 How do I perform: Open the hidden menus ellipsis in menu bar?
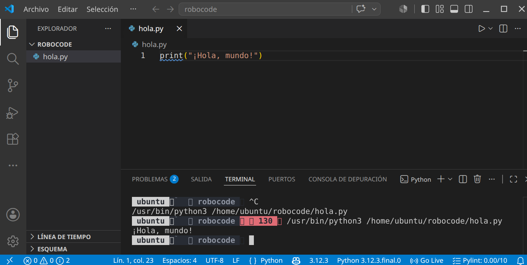[x=133, y=9]
